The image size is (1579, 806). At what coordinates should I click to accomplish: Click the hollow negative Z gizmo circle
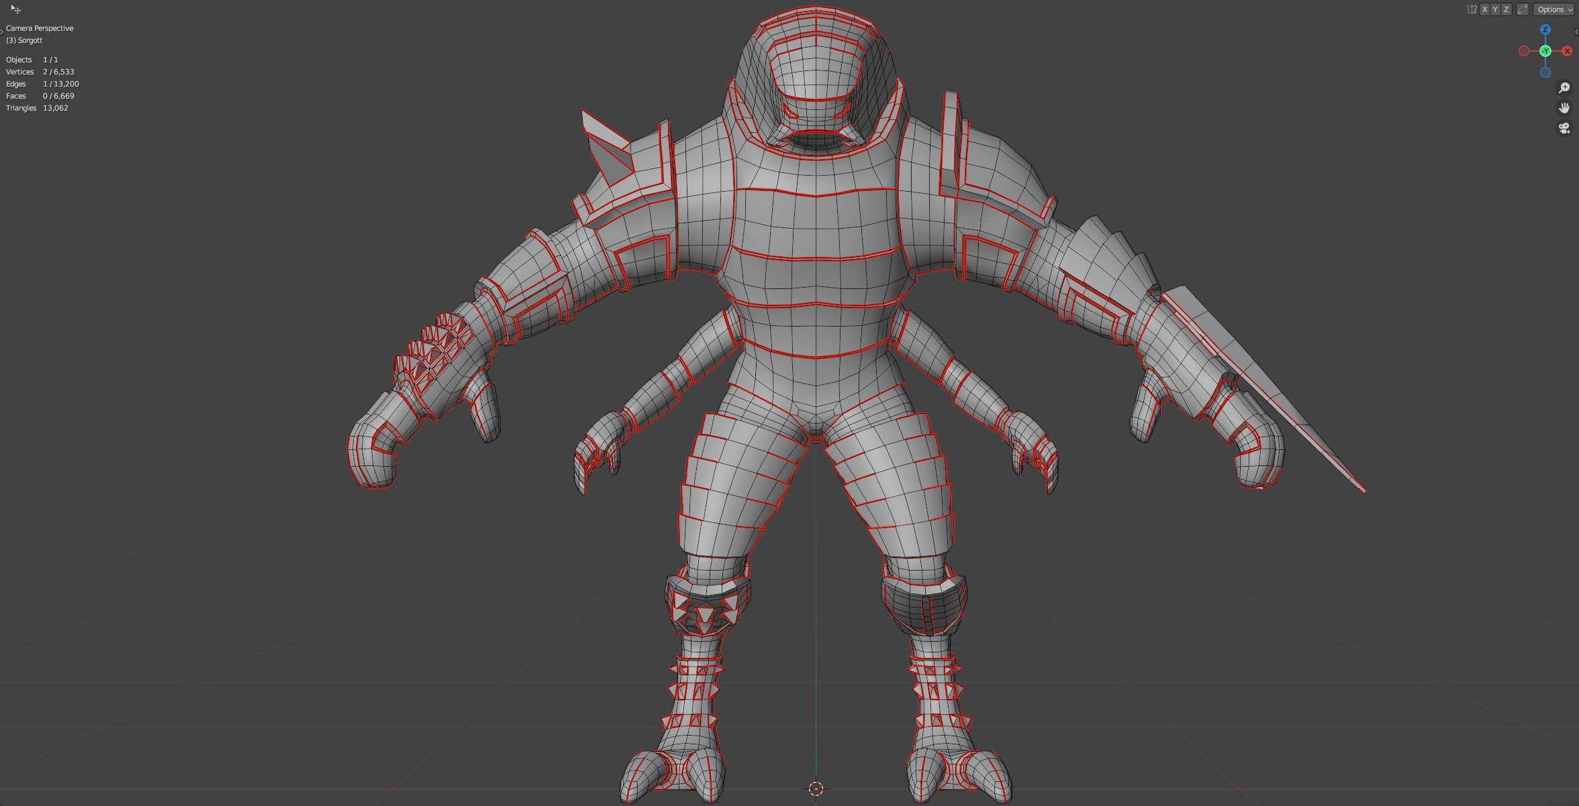pyautogui.click(x=1545, y=72)
